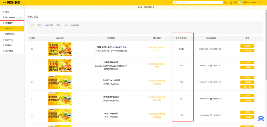Switch to the 平台 tab
The image size is (267, 127).
pyautogui.click(x=40, y=25)
